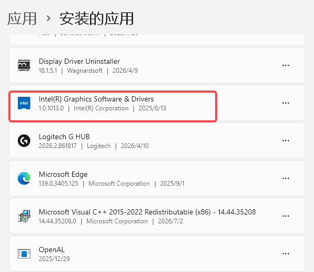Image resolution: width=314 pixels, height=272 pixels.
Task: Click version 2026.2.861817 text
Action: pos(58,146)
